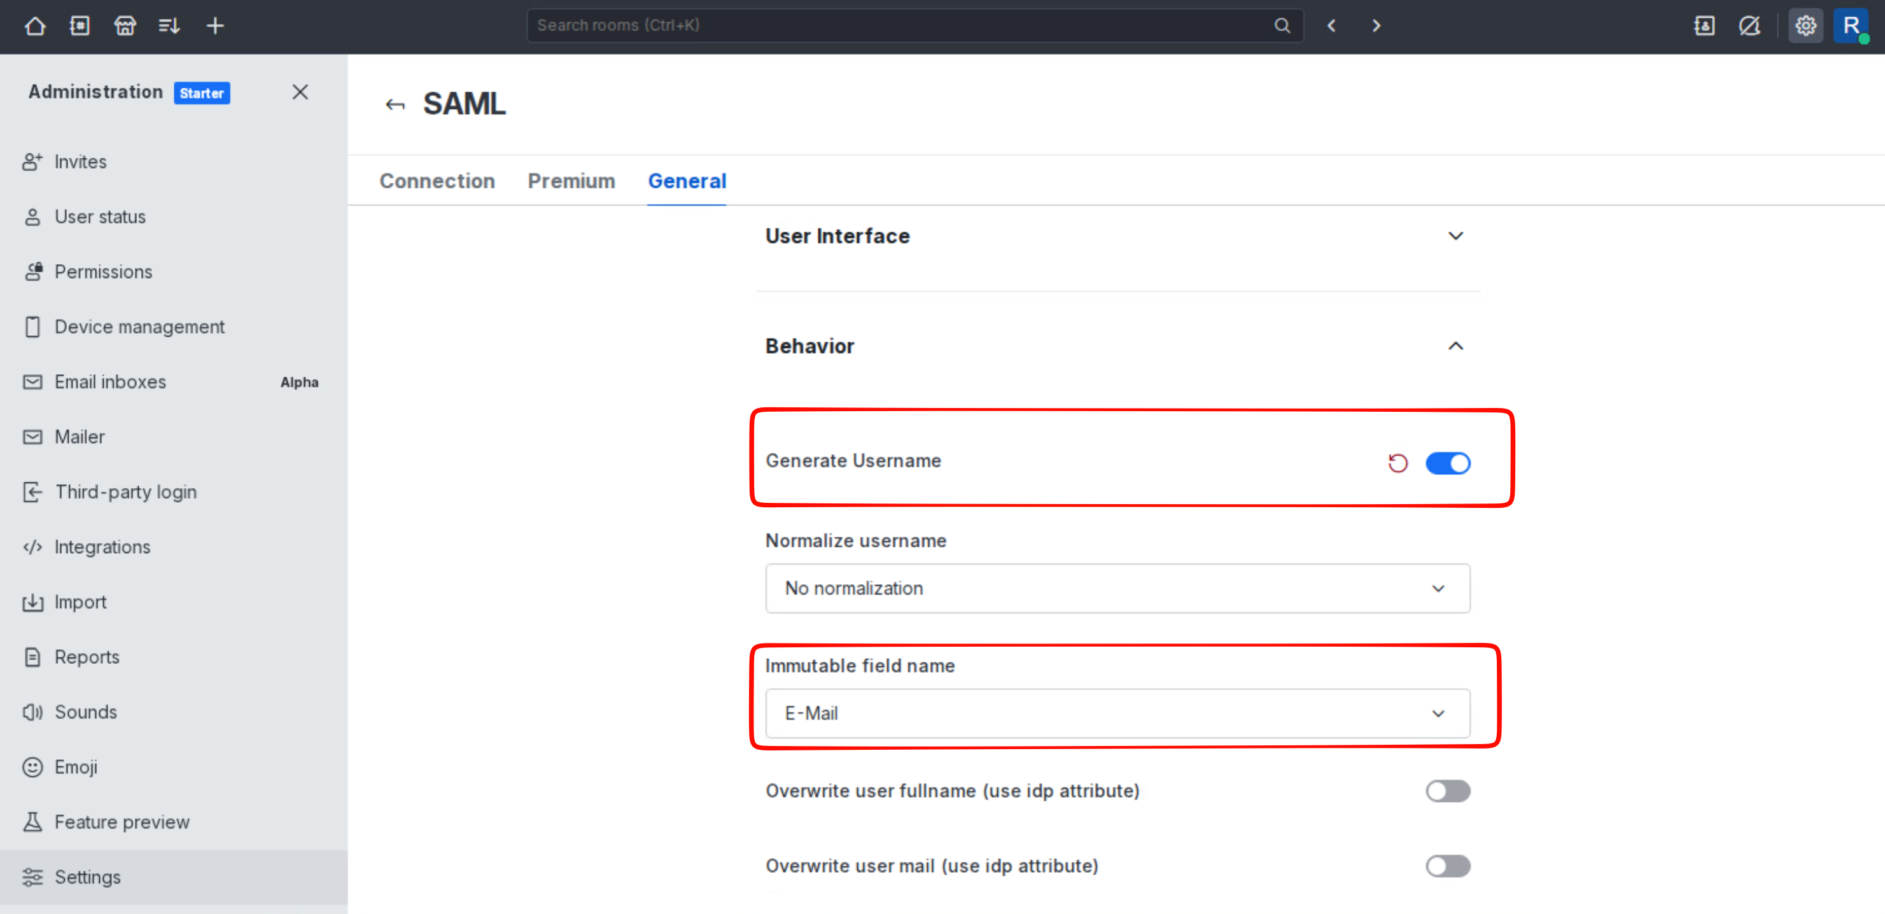The width and height of the screenshot is (1885, 914).
Task: Open Third-party login in the sidebar
Action: [174, 492]
